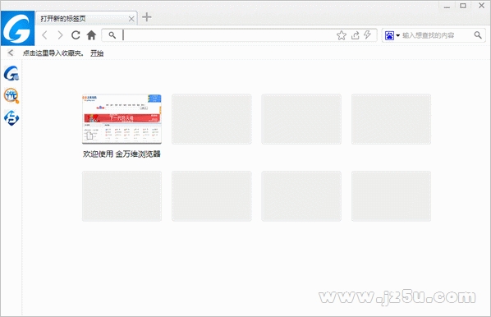Expand the Baidu search engine dropdown

[x=392, y=35]
